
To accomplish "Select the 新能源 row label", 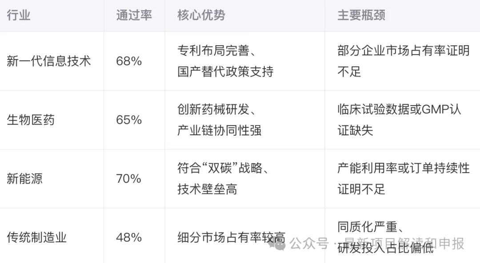I will click(x=24, y=179).
